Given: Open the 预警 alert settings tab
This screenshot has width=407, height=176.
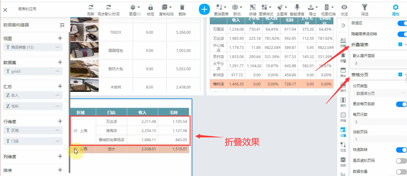Looking at the screenshot, I should 343,57.
